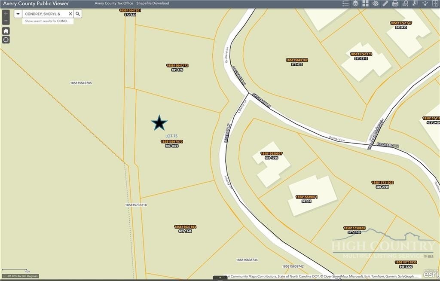
Task: Open the Legend list widget
Action: point(345,3)
